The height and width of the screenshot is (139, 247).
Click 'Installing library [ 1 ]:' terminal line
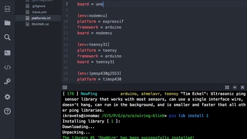91,121
